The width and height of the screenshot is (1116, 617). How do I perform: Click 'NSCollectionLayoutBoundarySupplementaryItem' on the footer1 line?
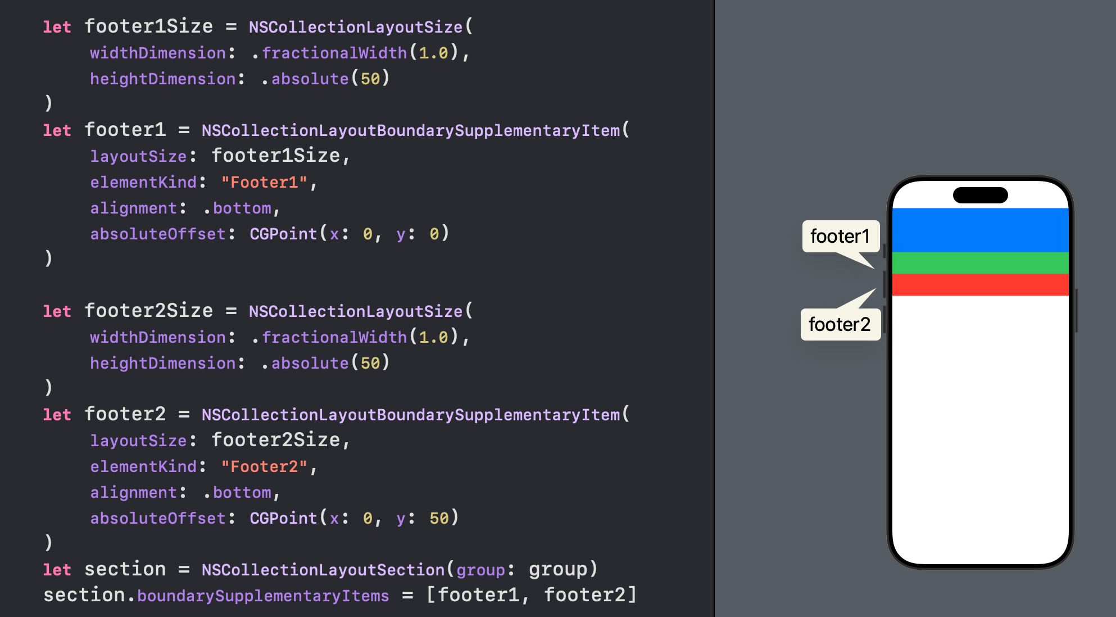tap(411, 130)
